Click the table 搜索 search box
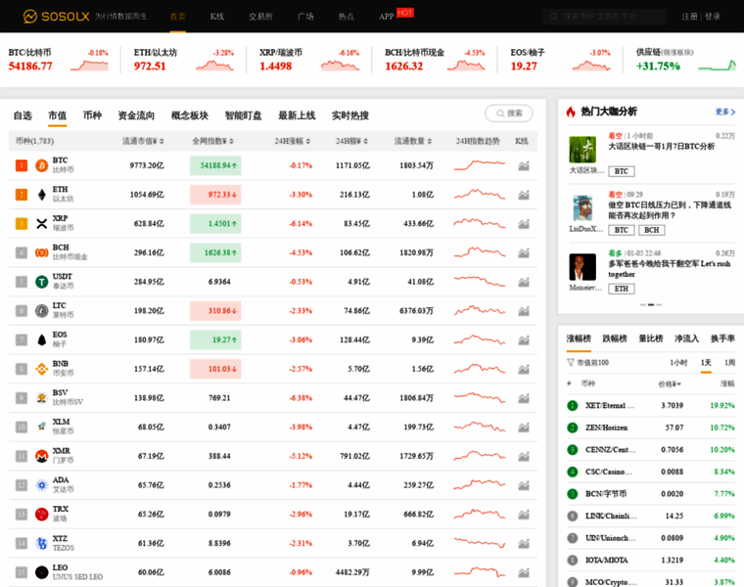The image size is (744, 587). pyautogui.click(x=509, y=113)
